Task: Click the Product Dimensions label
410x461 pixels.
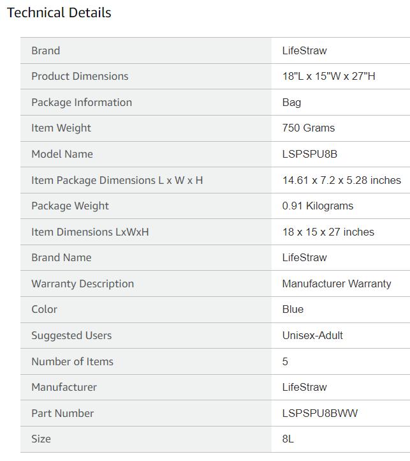Action: tap(80, 76)
